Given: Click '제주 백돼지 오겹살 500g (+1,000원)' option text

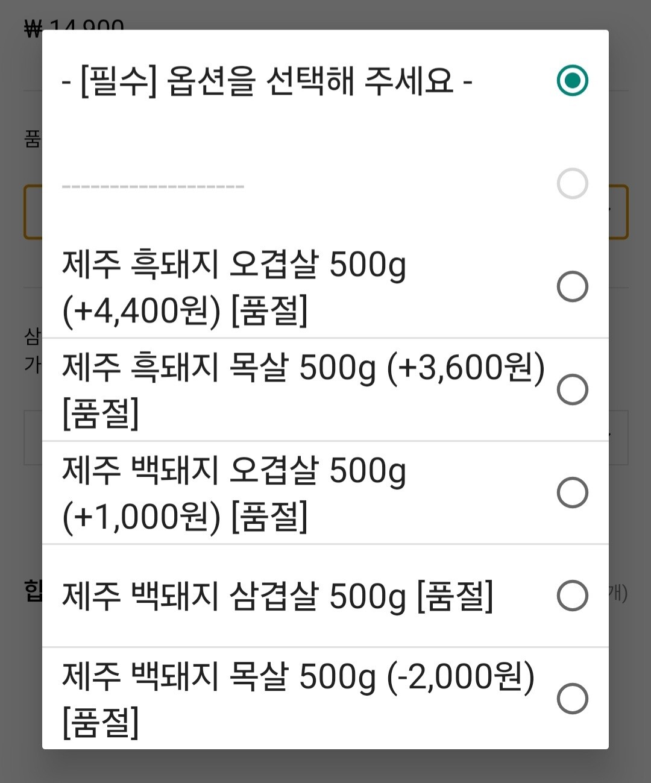Looking at the screenshot, I should click(234, 494).
